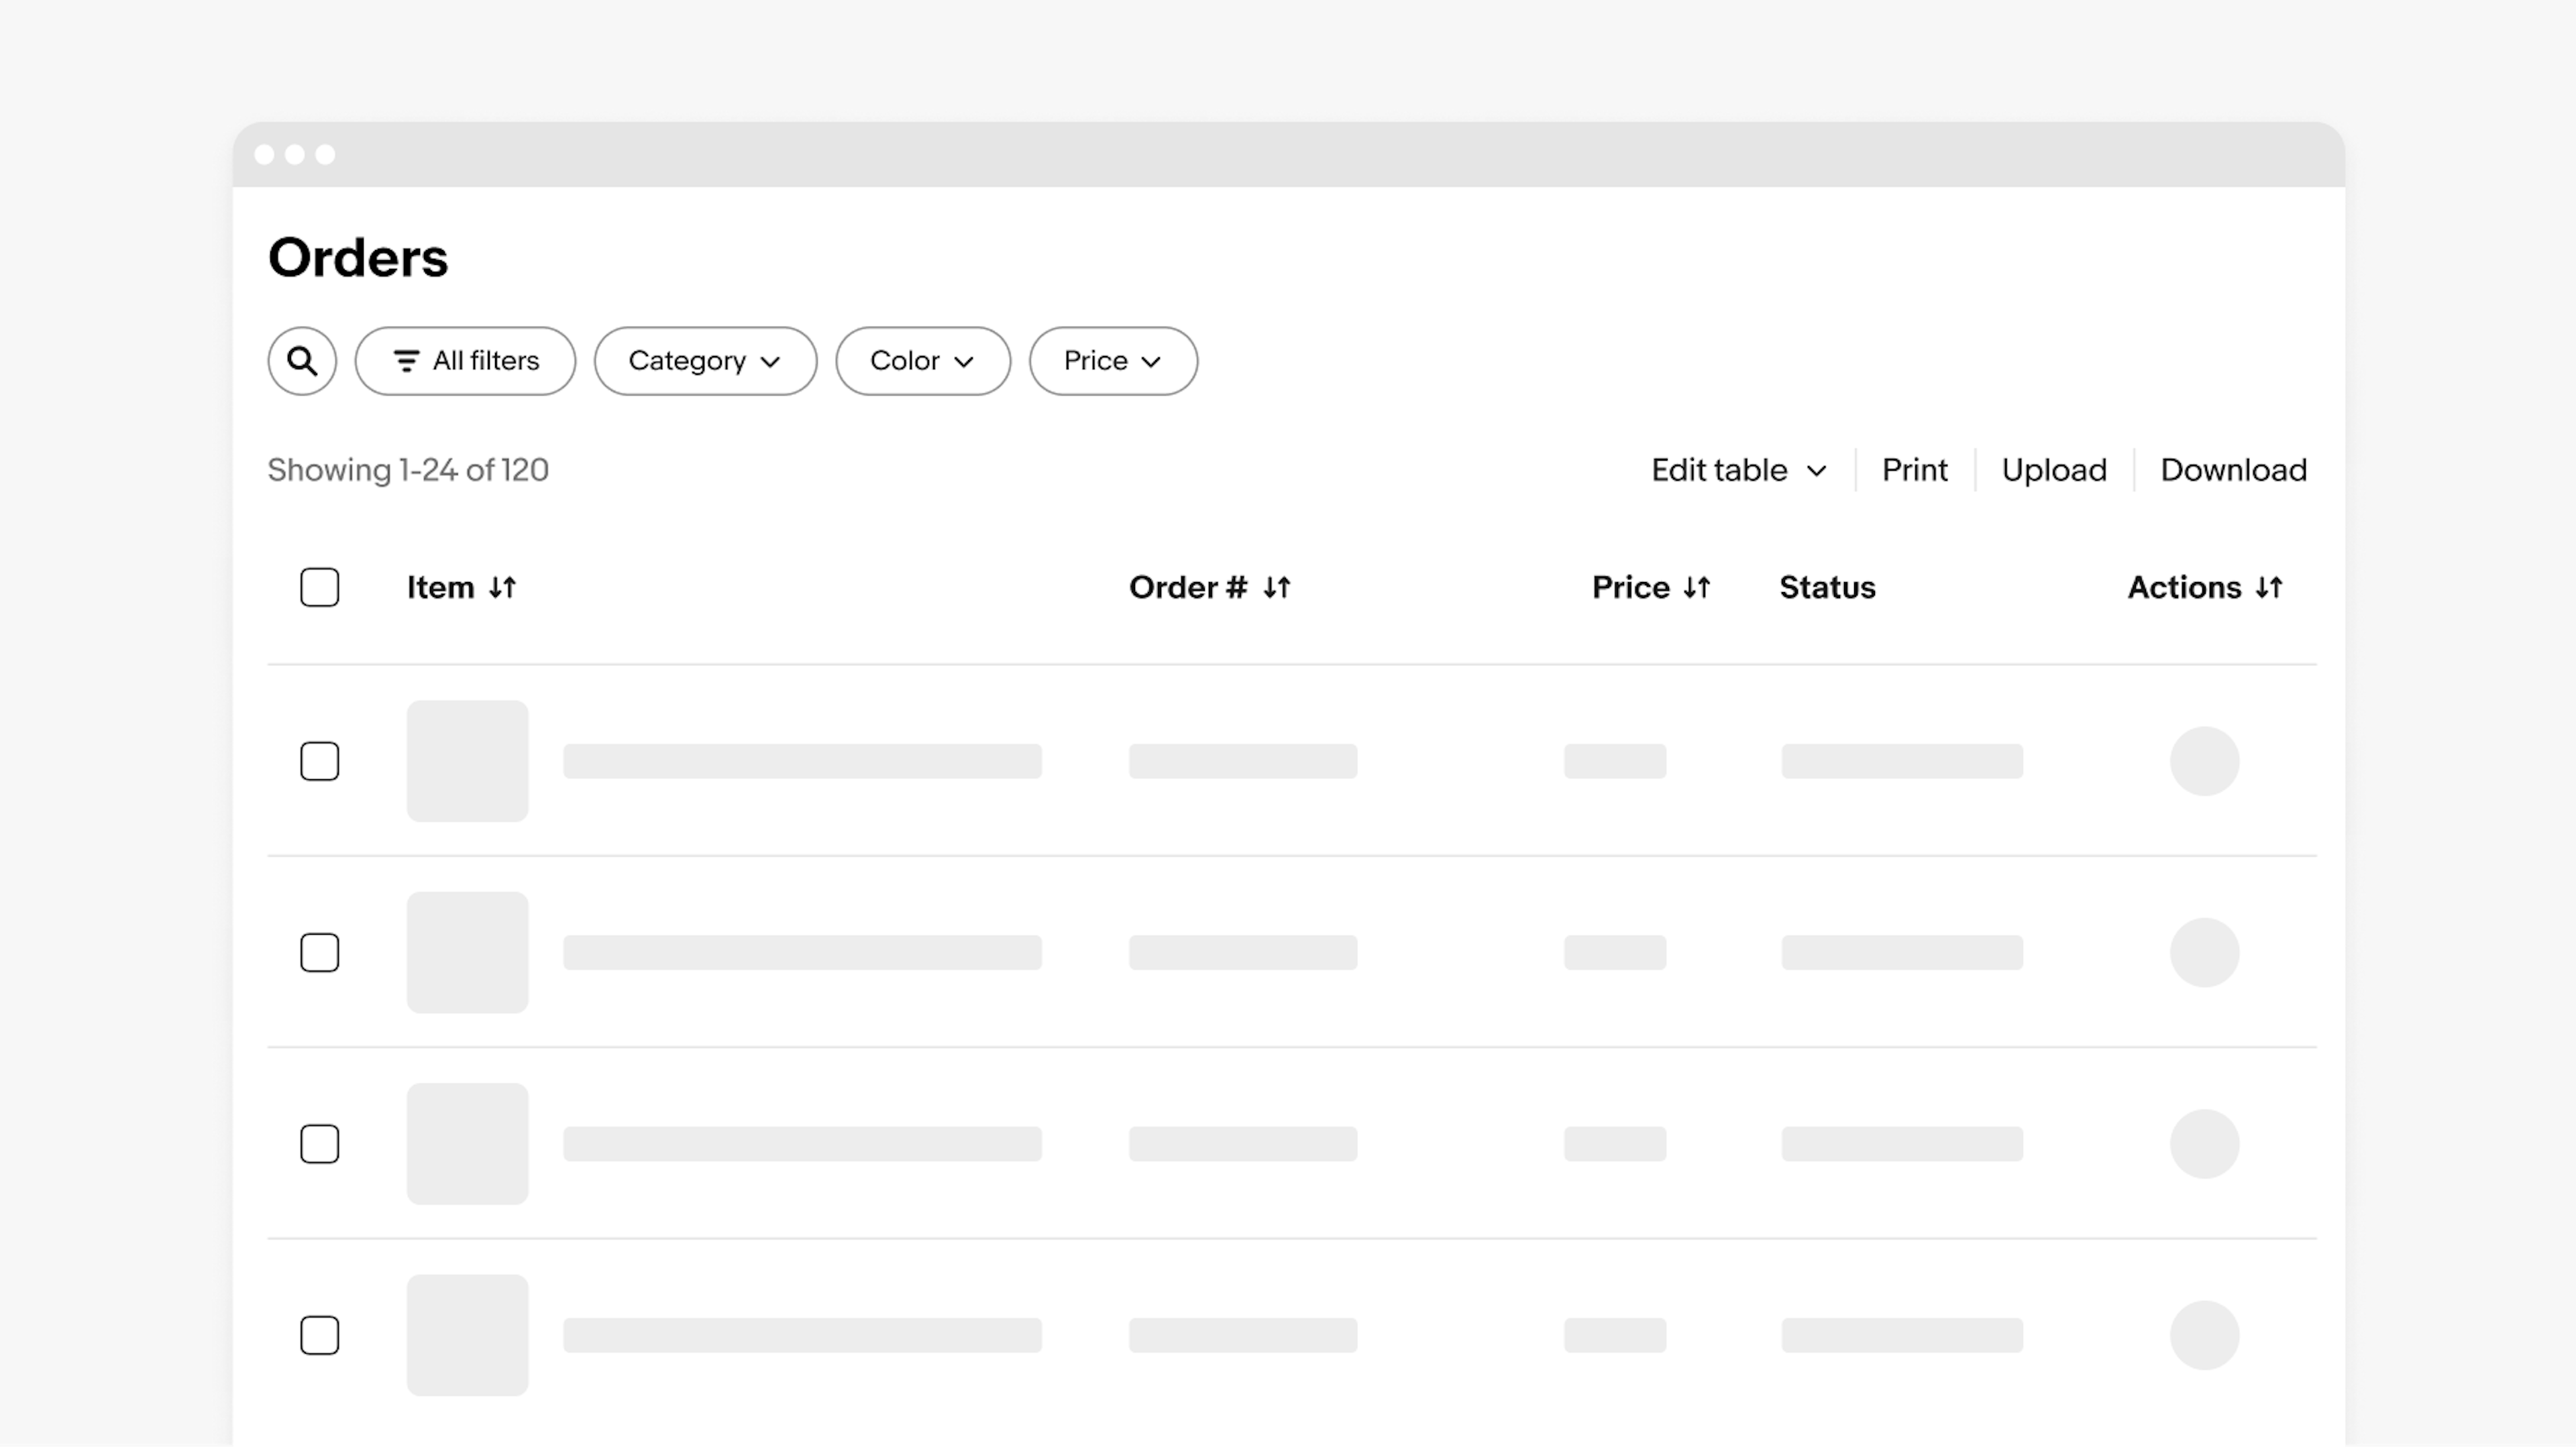This screenshot has width=2576, height=1447.
Task: Toggle the checkbox on first order row
Action: pos(320,760)
